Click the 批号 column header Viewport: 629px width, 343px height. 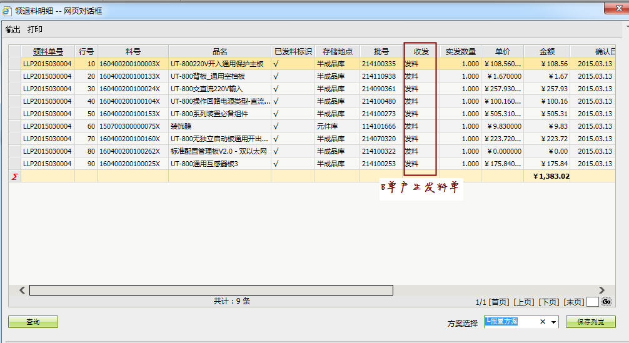[381, 52]
